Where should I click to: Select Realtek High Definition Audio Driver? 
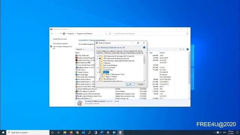point(88,96)
